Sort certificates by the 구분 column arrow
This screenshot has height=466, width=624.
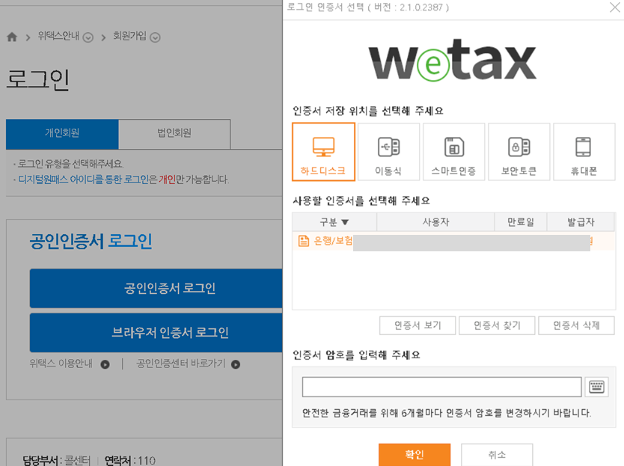345,222
